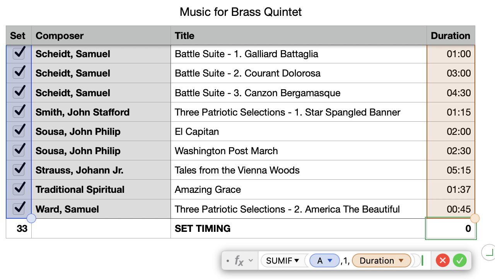Click the table resize corner handle
Image resolution: width=495 pixels, height=279 pixels.
point(489,253)
